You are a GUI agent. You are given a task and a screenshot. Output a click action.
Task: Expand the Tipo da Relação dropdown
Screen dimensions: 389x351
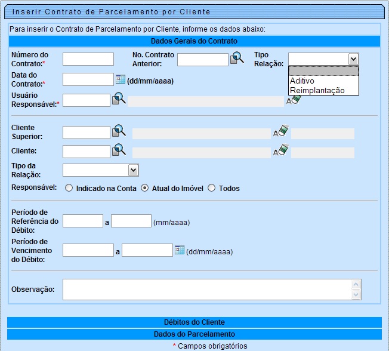pyautogui.click(x=133, y=171)
